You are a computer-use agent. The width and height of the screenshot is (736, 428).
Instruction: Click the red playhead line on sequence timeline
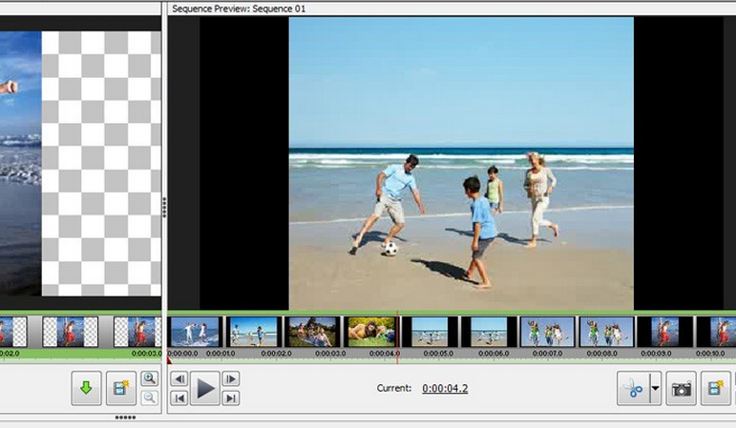point(397,337)
